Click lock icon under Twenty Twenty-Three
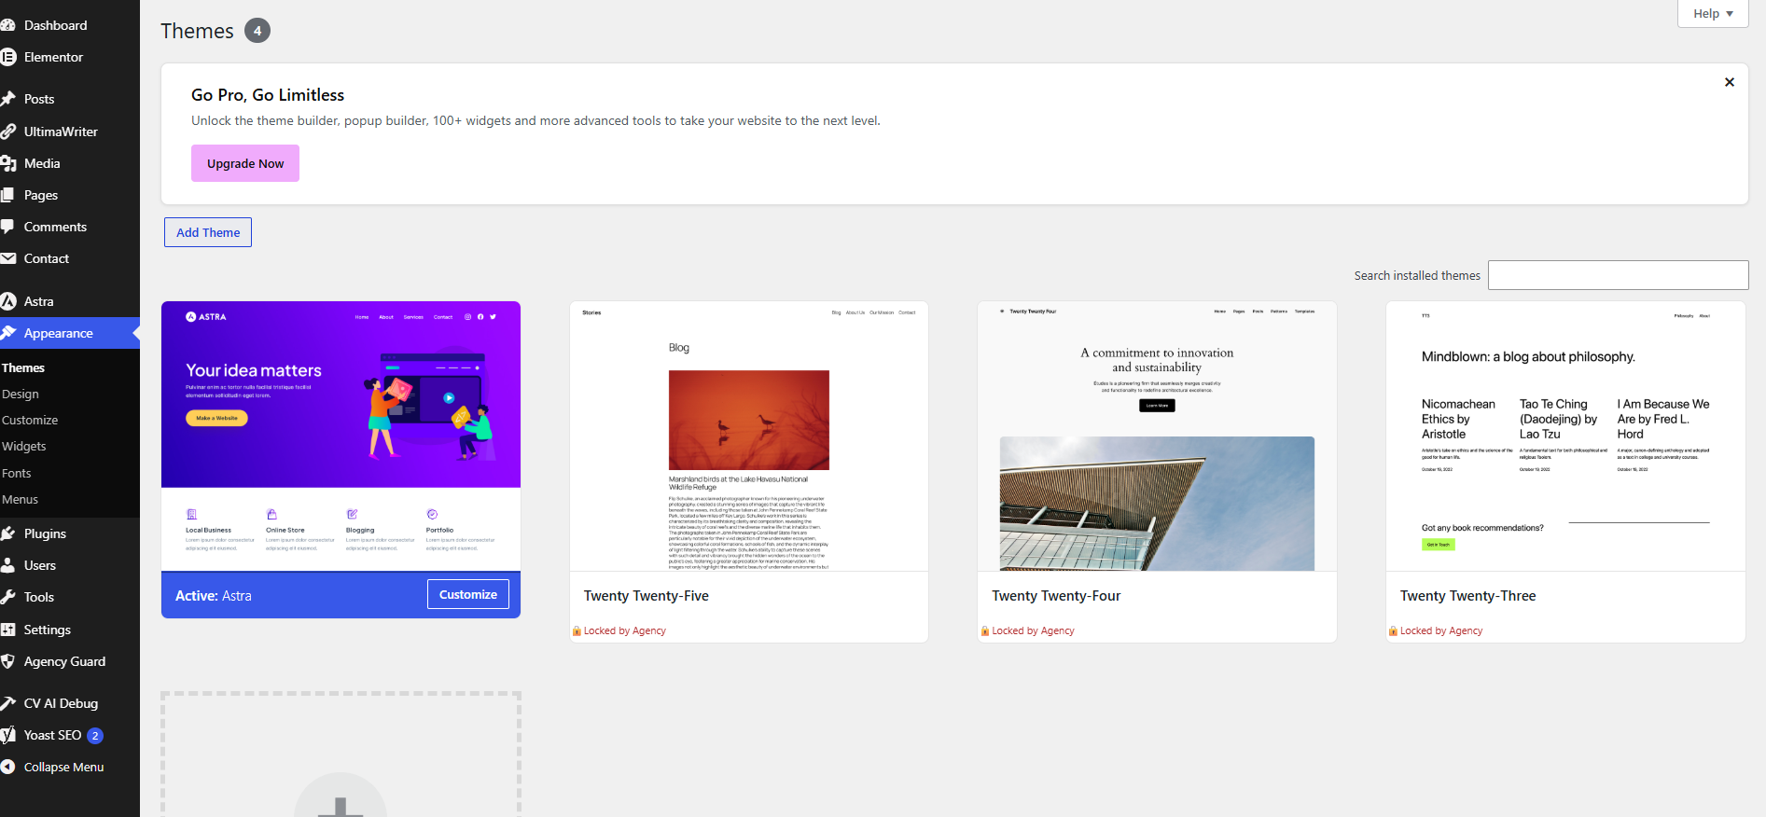Screen dimensions: 1766x817 click(1393, 630)
